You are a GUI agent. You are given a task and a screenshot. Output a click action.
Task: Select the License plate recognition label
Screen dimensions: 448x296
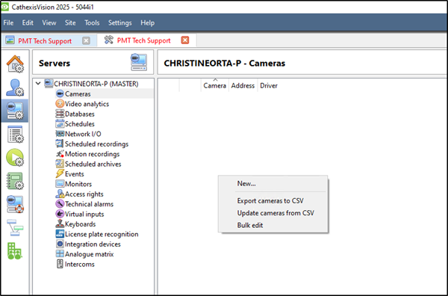pos(102,234)
